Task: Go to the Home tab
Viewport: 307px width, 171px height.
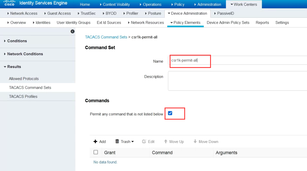Action: (x=85, y=4)
